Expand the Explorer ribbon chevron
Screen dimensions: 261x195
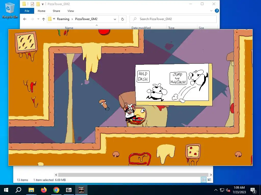[211, 11]
